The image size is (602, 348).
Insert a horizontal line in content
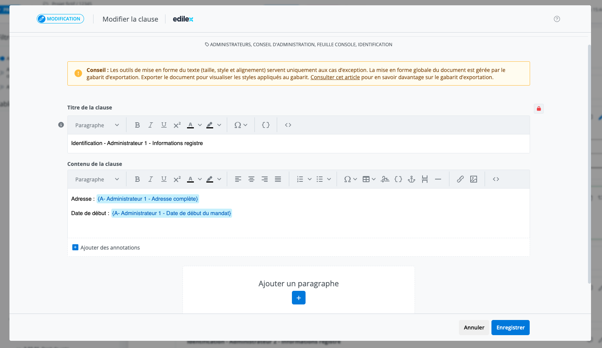click(x=438, y=179)
